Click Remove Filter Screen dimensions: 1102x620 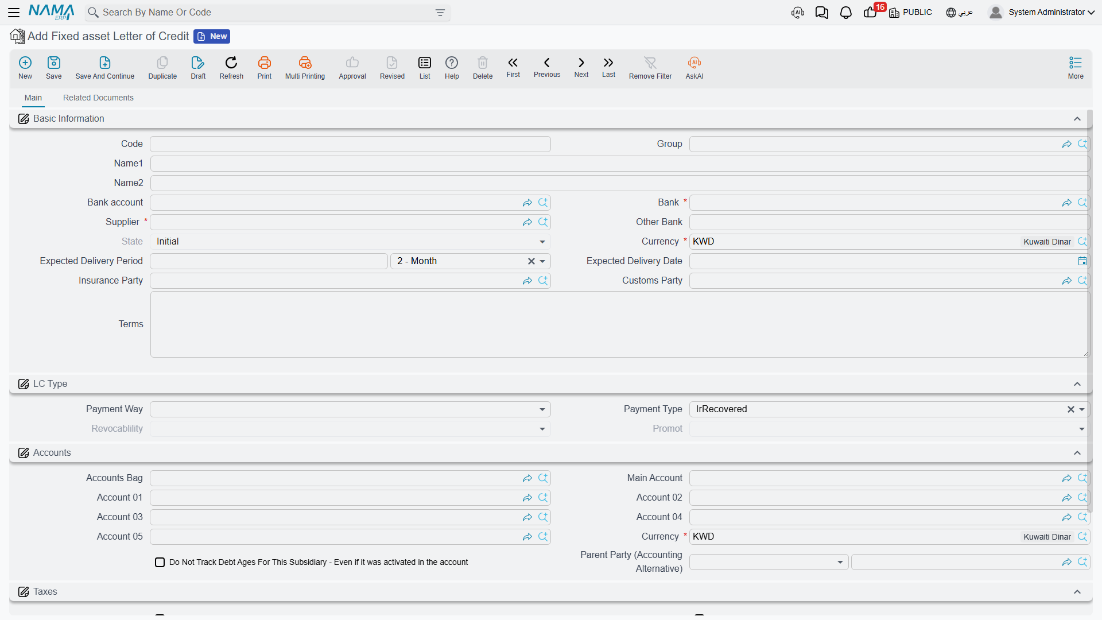coord(650,68)
